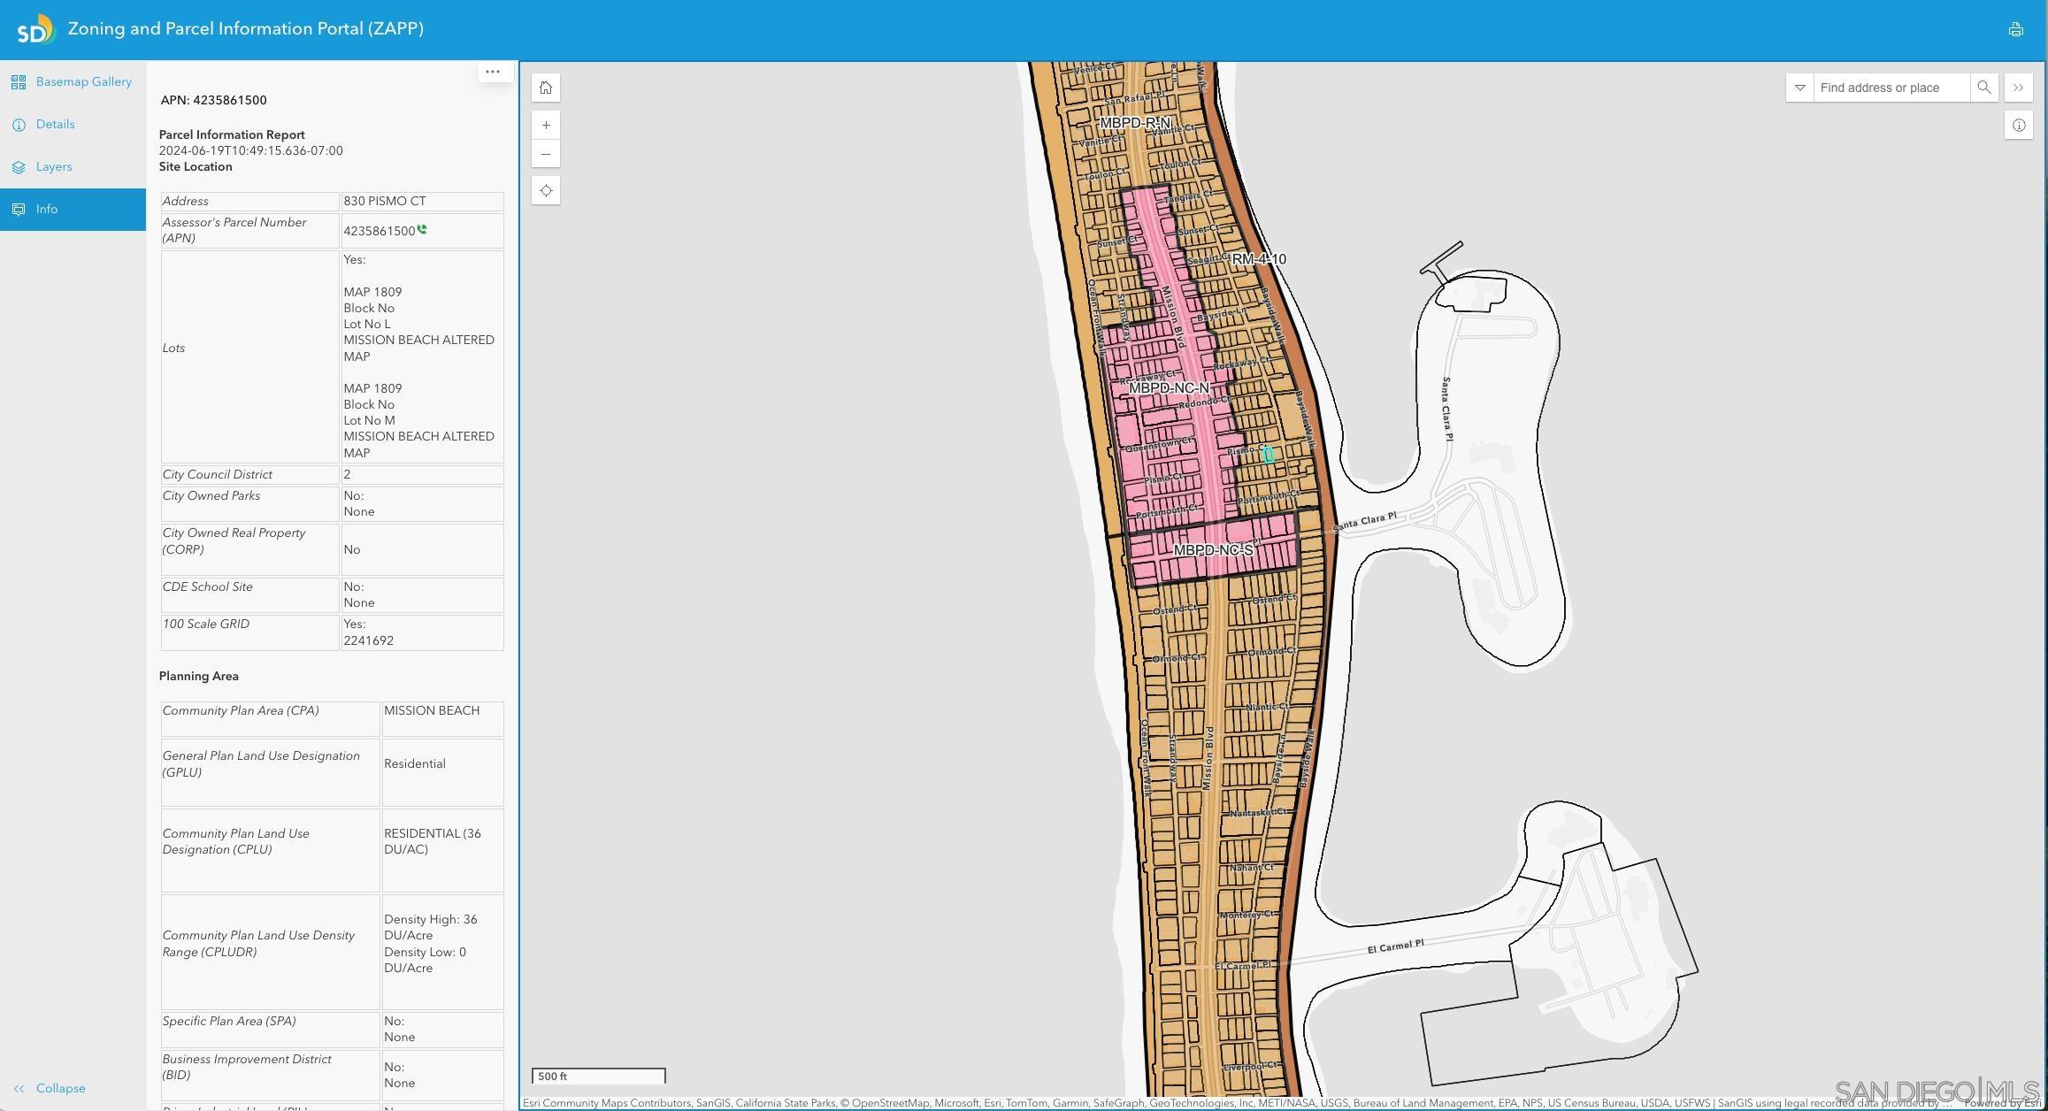Click the Home default extent button
Image resolution: width=2048 pixels, height=1111 pixels.
tap(546, 88)
